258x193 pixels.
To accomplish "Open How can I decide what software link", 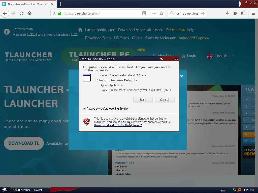I will click(x=118, y=125).
